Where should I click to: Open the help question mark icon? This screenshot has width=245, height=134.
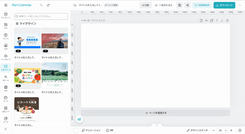pos(240,130)
